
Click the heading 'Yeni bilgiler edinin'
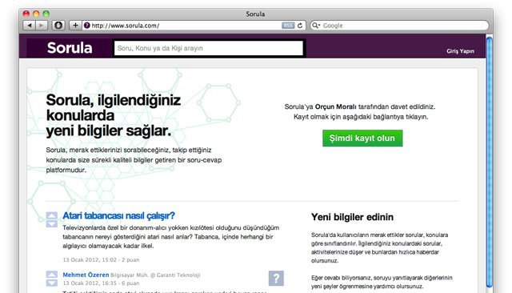352,217
